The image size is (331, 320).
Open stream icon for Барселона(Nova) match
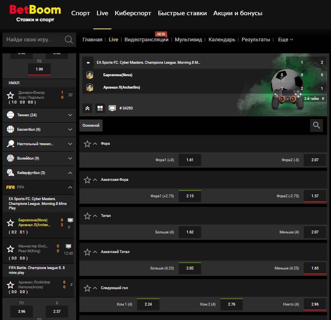pyautogui.click(x=70, y=220)
